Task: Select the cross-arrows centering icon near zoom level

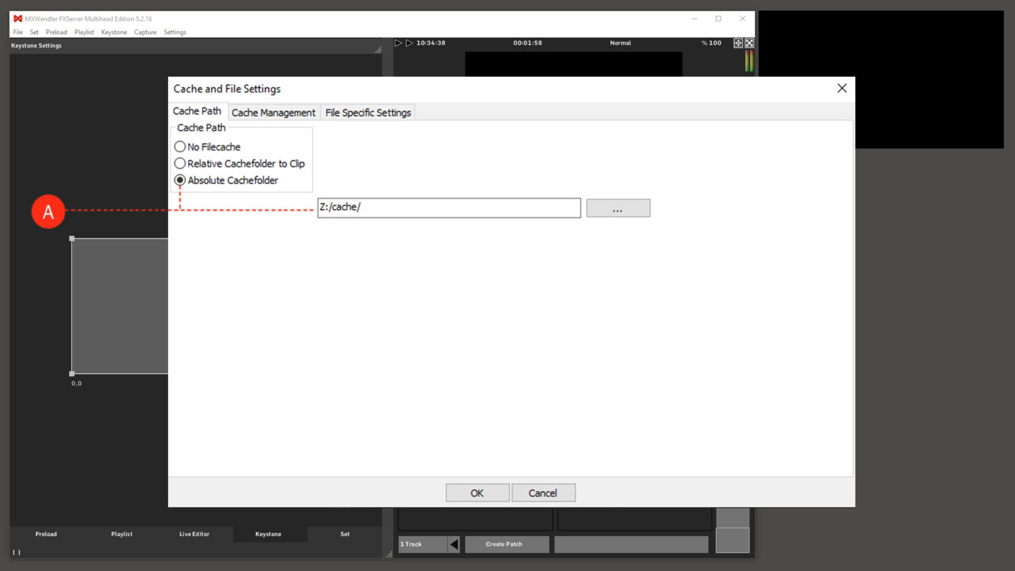Action: tap(737, 43)
